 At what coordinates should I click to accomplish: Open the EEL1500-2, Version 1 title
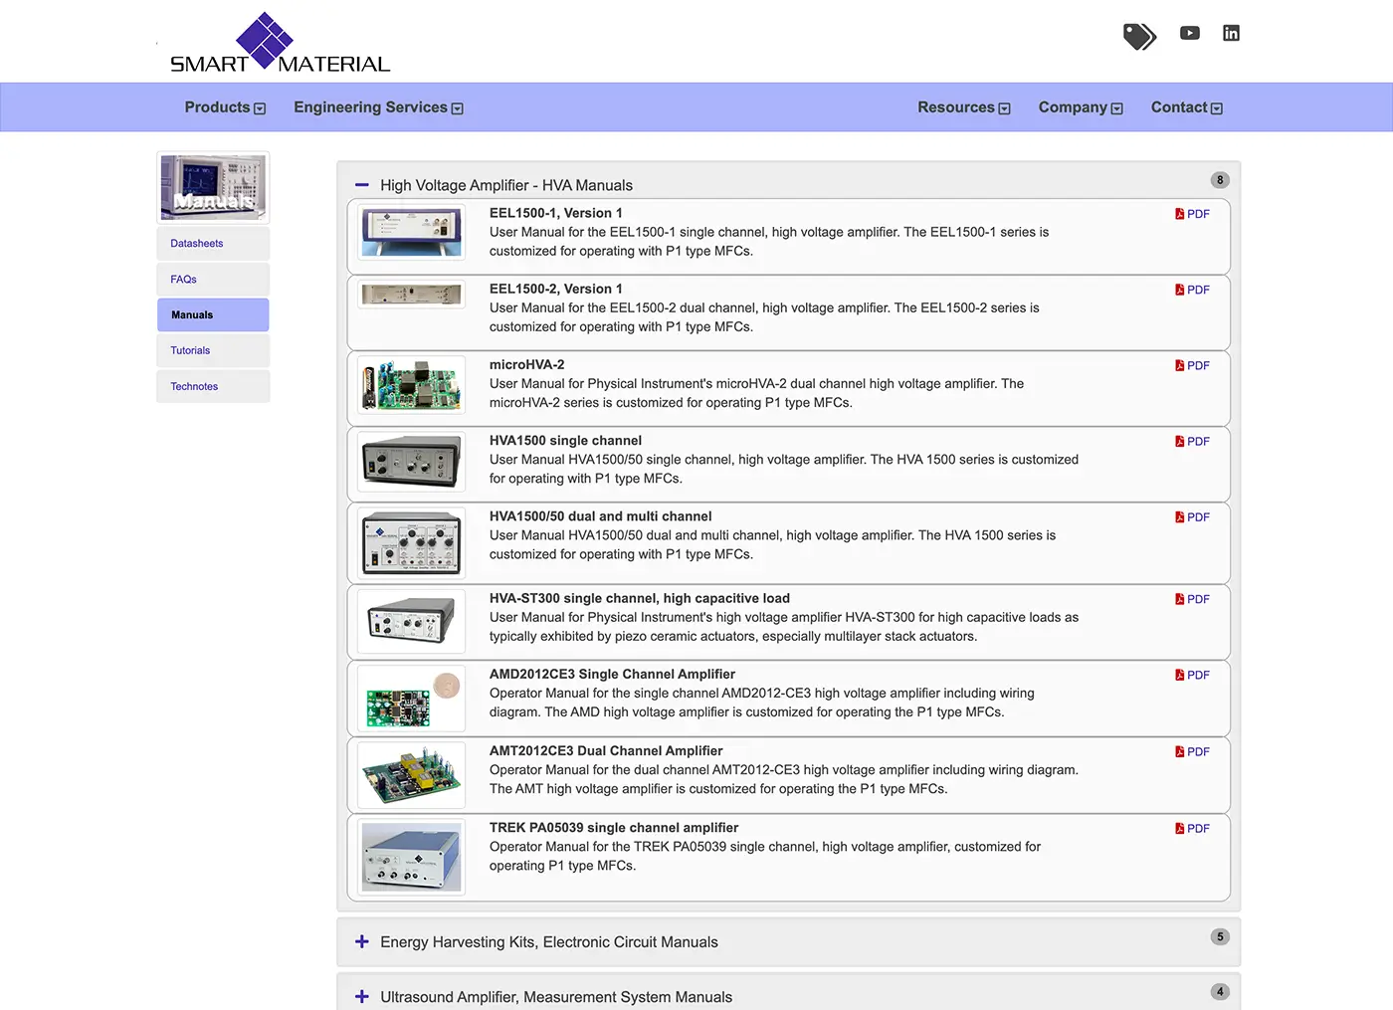point(555,289)
